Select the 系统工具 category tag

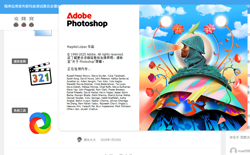click(20, 110)
